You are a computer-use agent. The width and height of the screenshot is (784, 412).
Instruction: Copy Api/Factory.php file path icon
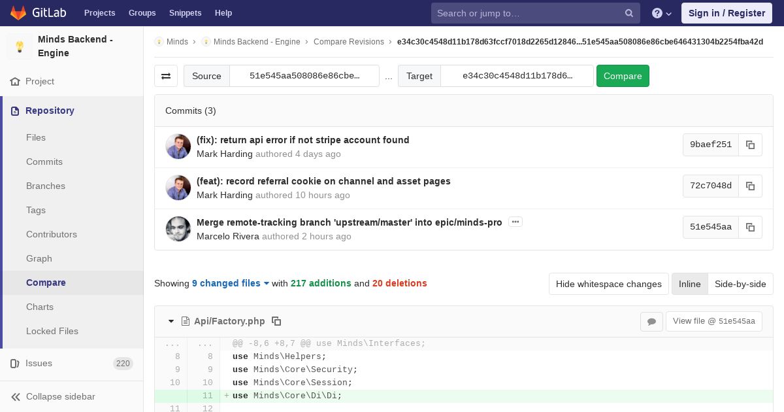pos(276,321)
